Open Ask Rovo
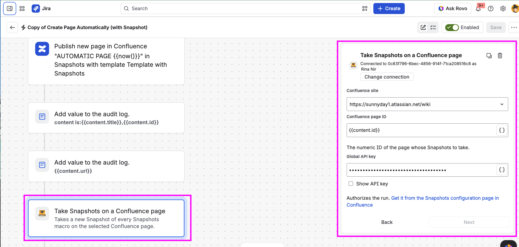 point(453,9)
